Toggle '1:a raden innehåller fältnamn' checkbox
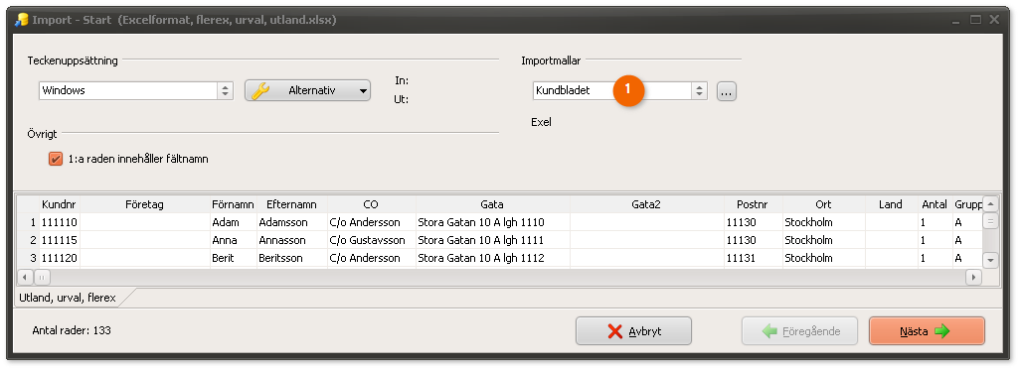This screenshot has height=370, width=1020. tap(56, 159)
